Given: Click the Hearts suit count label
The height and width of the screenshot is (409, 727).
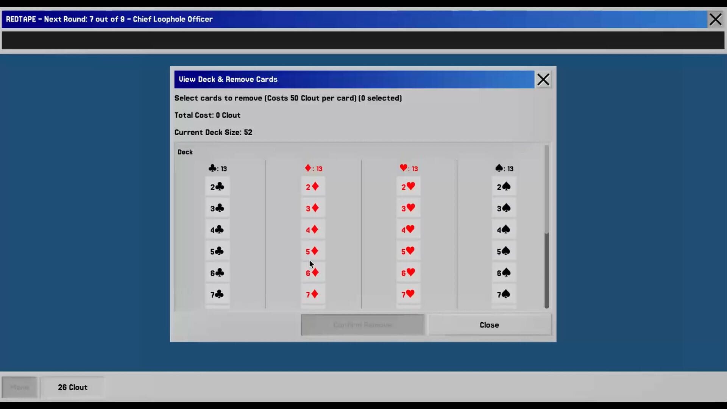Looking at the screenshot, I should tap(409, 169).
